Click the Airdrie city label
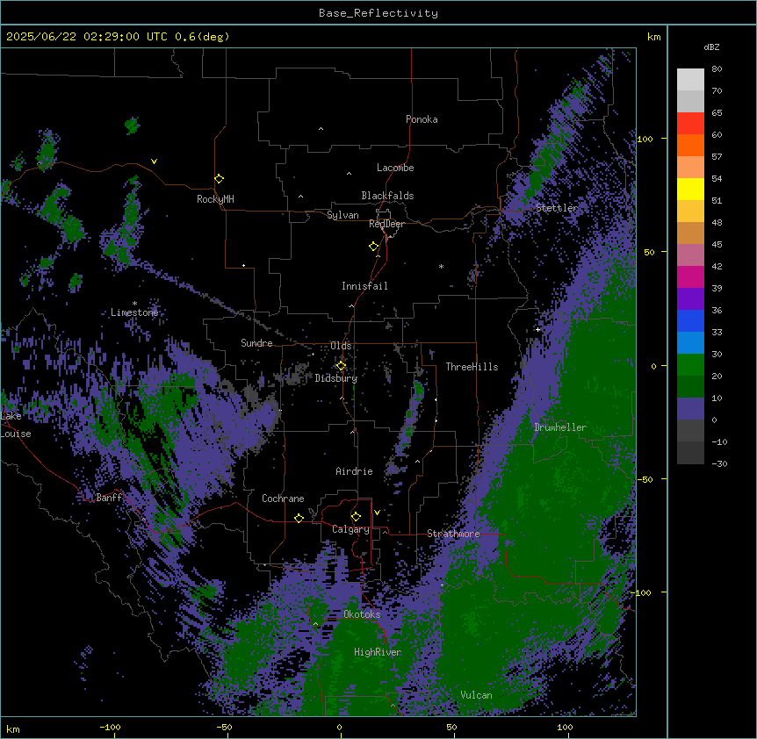Image resolution: width=757 pixels, height=739 pixels. [354, 471]
